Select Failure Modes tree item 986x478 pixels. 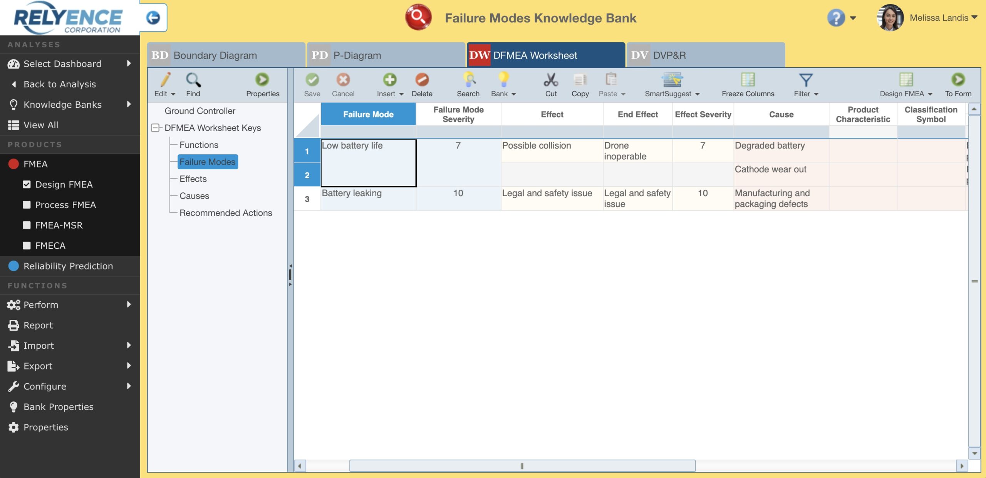pyautogui.click(x=208, y=162)
